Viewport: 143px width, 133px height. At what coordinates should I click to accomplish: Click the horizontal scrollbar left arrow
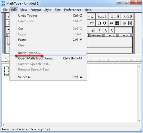(3, 124)
